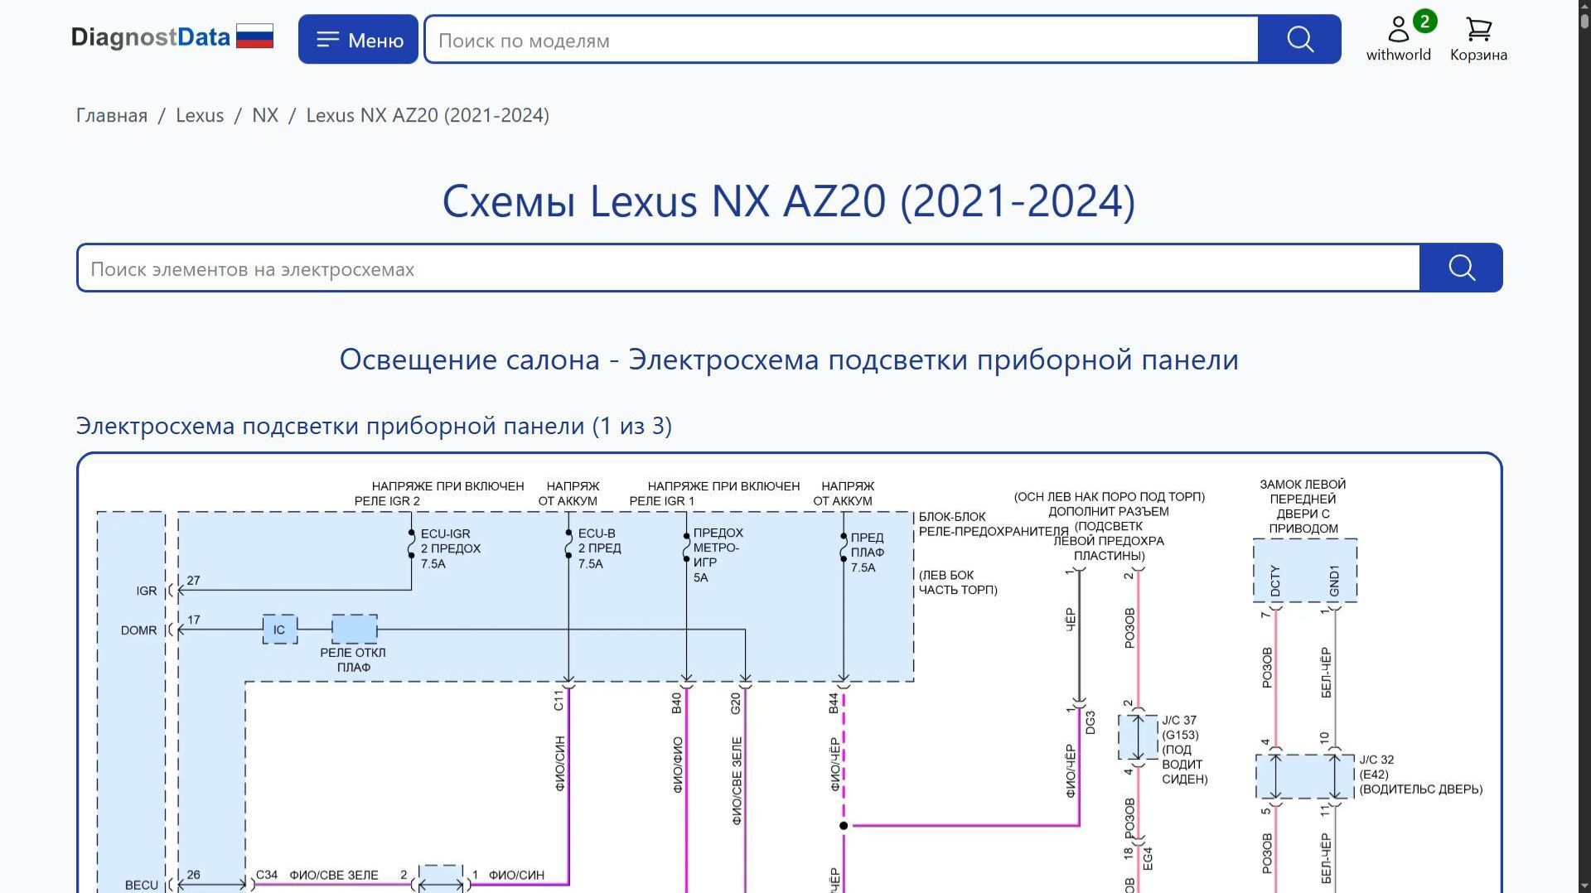Viewport: 1591px width, 893px height.
Task: Click the heading Электросхема подсветки приборной панели
Action: click(374, 426)
